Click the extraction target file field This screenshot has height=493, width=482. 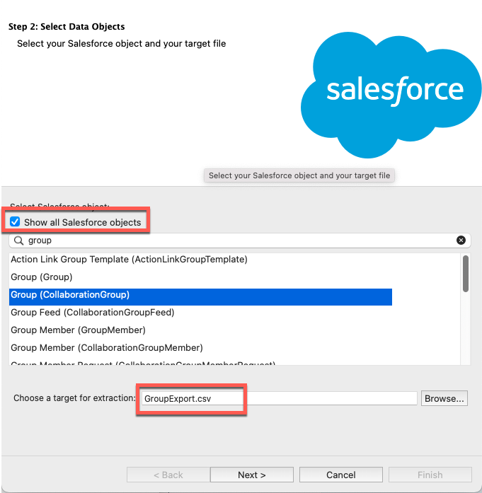coord(279,398)
